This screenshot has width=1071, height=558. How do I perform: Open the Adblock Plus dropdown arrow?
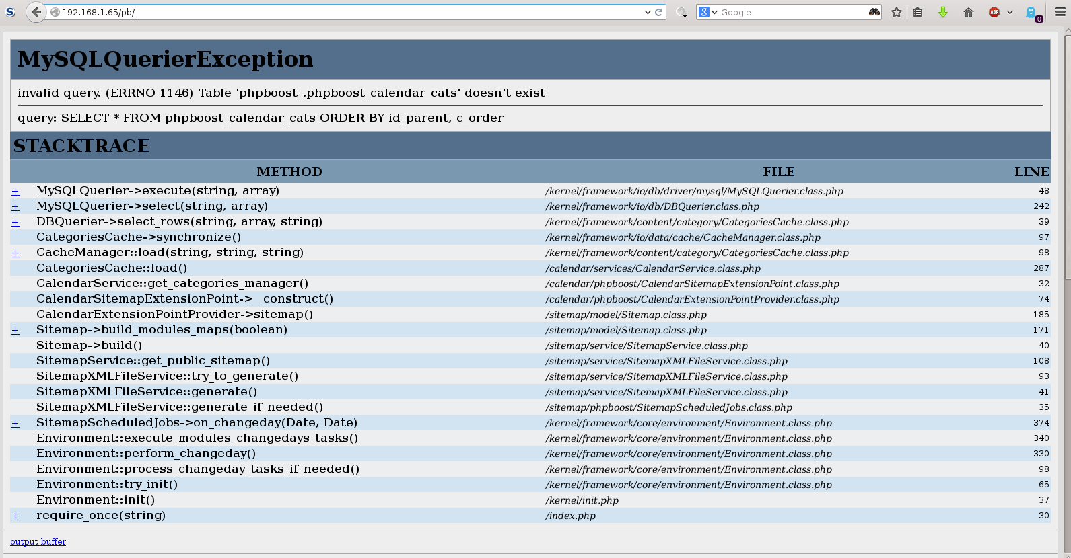click(1010, 12)
